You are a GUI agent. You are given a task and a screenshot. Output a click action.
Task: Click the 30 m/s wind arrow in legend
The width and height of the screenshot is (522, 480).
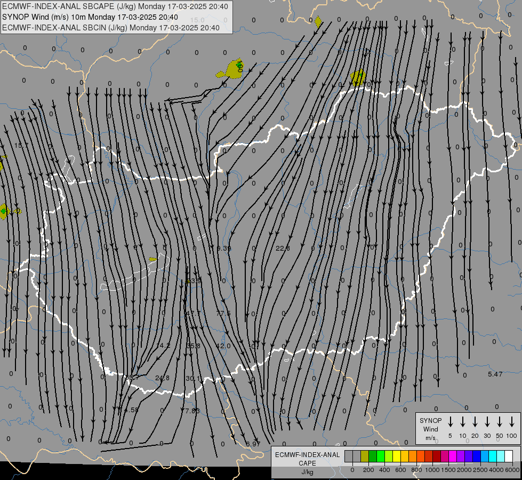click(487, 422)
